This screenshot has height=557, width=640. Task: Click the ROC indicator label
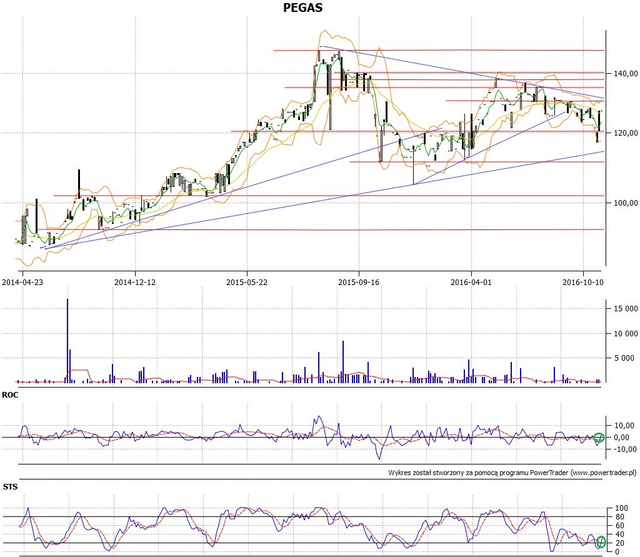pos(10,395)
